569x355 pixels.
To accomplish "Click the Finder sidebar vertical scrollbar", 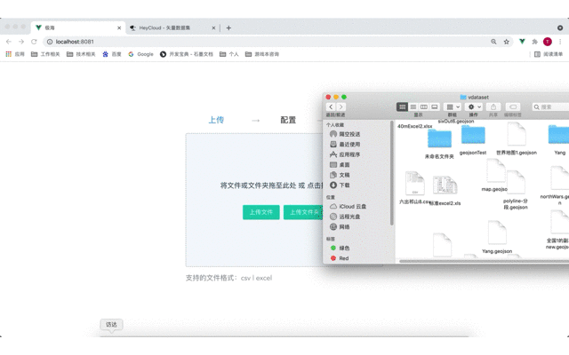I will pyautogui.click(x=391, y=173).
